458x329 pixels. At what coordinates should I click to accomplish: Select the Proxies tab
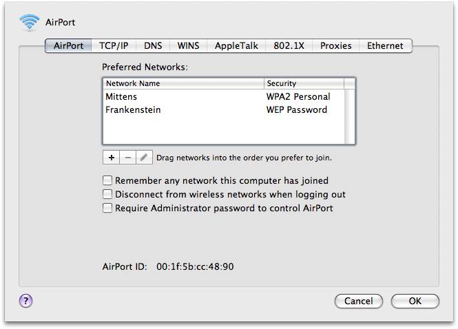pyautogui.click(x=335, y=46)
